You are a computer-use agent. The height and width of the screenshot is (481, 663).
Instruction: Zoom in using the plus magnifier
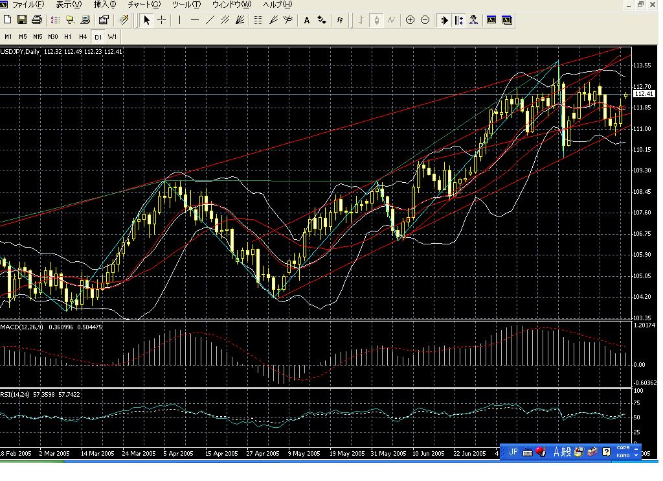pos(410,20)
